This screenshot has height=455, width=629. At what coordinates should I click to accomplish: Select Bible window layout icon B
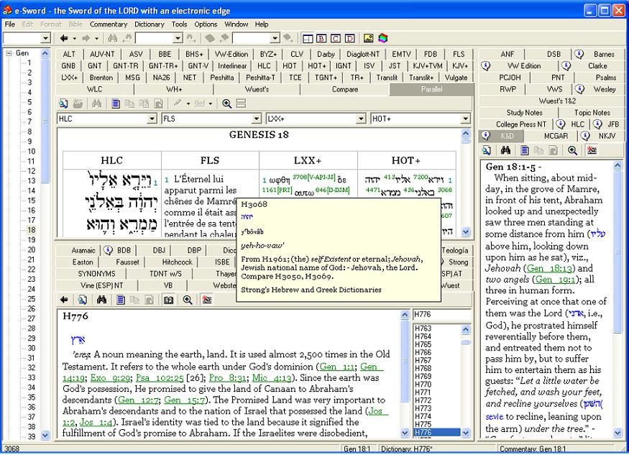(x=321, y=38)
